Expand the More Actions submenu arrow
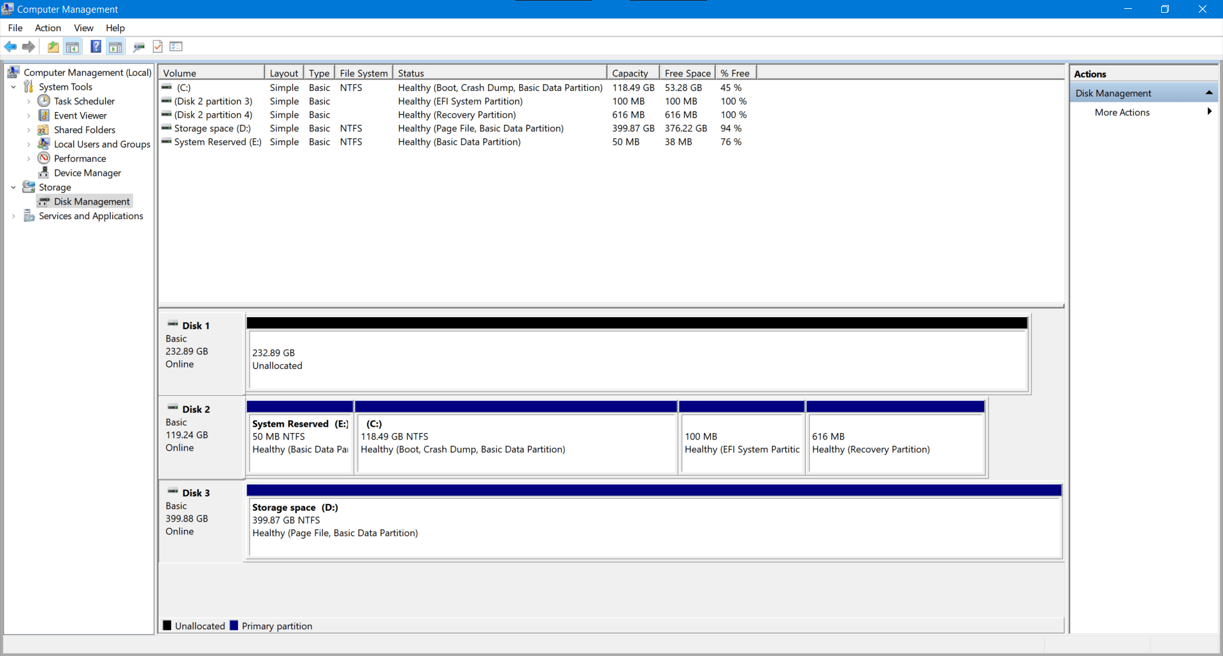 pyautogui.click(x=1210, y=112)
